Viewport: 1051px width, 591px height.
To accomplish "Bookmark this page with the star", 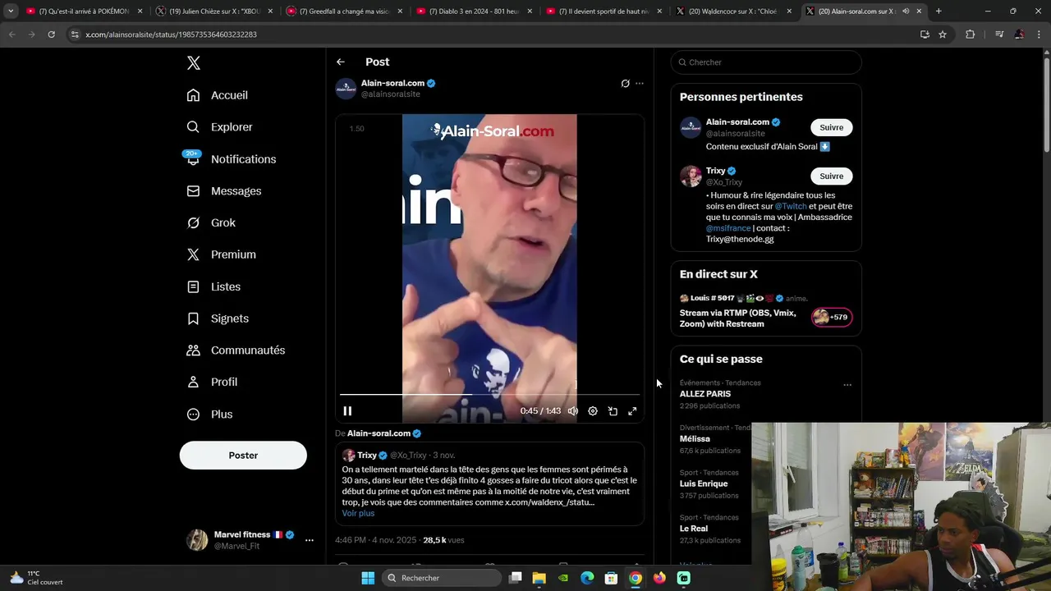I will tap(943, 34).
